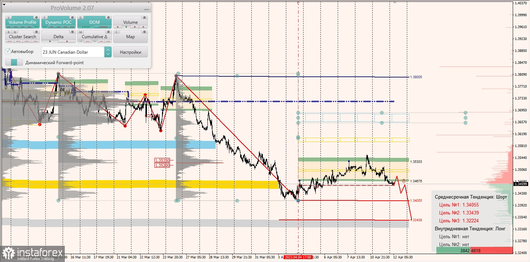Select the red line segment under DOM
Screen dimensions: 530x262
click(x=103, y=27)
